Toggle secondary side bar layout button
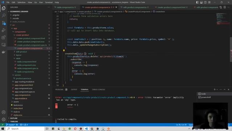The width and height of the screenshot is (232, 131). pos(205,2)
